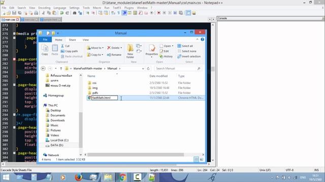Collapse fold marker at line 287

click(x=14, y=85)
